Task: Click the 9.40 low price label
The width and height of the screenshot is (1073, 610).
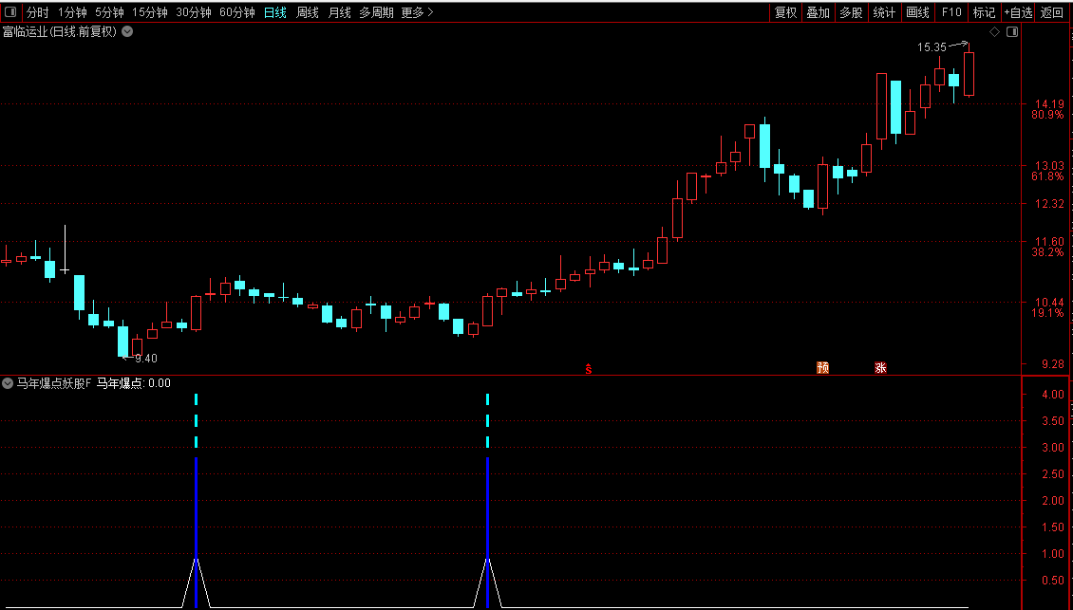Action: pos(146,359)
